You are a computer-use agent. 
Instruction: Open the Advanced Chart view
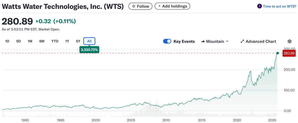click(x=261, y=41)
